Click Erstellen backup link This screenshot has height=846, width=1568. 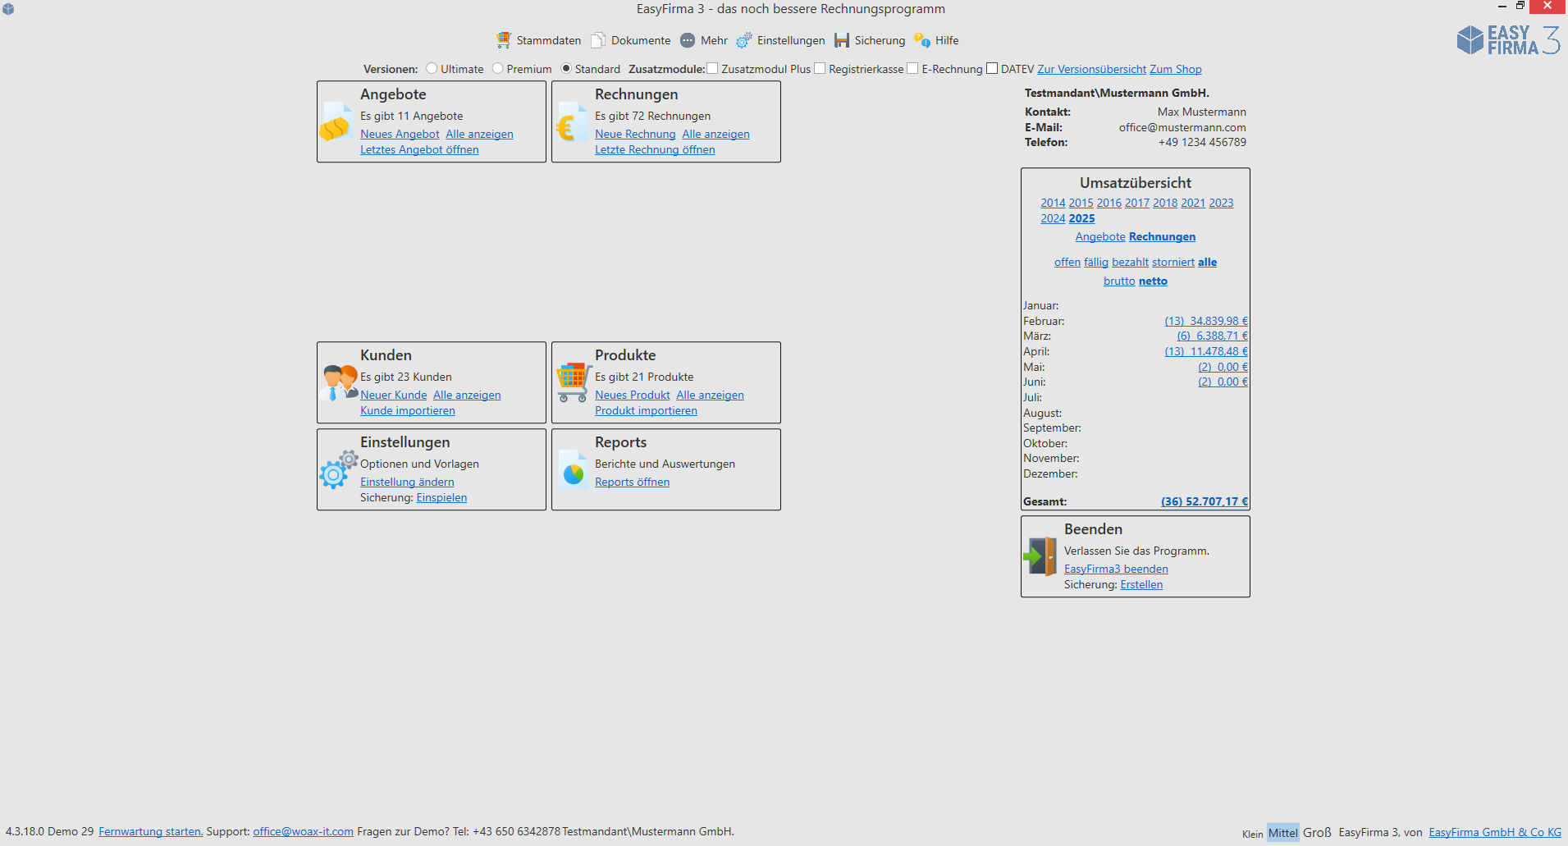(1141, 585)
